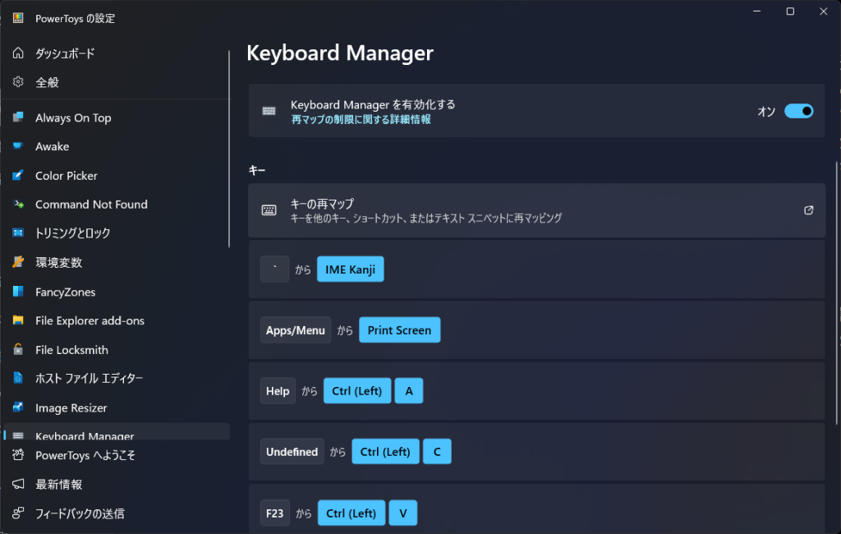This screenshot has height=534, width=841.
Task: Click the FancyZones icon
Action: pyautogui.click(x=18, y=292)
